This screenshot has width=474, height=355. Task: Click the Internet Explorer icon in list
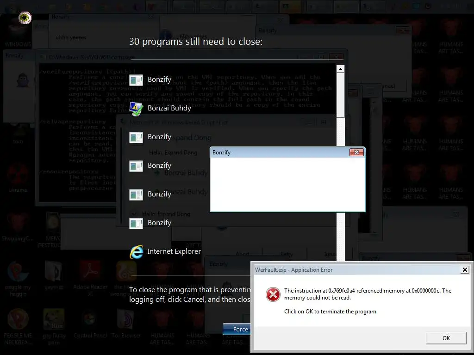click(x=137, y=252)
